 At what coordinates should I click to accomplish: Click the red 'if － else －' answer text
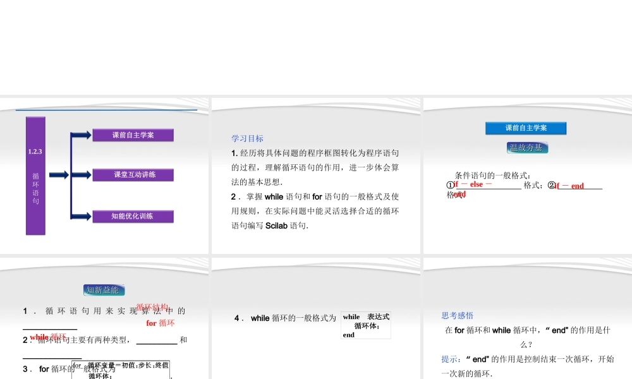pos(473,184)
